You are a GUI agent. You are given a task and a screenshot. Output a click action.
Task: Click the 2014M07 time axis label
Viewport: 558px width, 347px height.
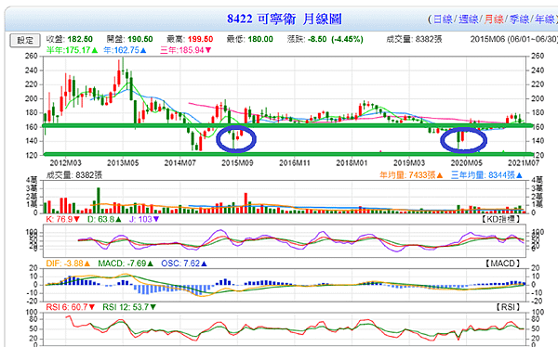(x=180, y=163)
